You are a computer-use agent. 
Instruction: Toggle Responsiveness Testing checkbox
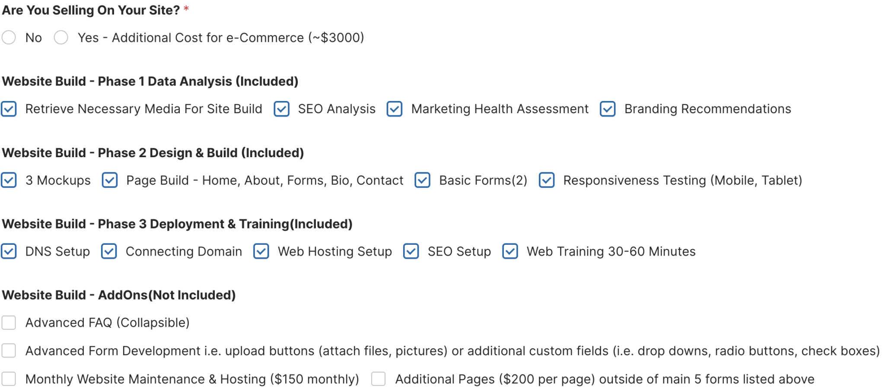547,180
